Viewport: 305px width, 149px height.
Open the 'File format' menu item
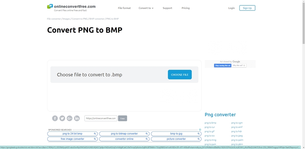pos(124,8)
